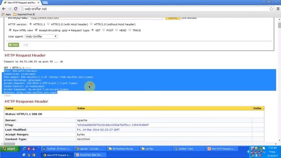The width and height of the screenshot is (281, 158).
Task: Click the browser forward arrow
Action: [10, 9]
